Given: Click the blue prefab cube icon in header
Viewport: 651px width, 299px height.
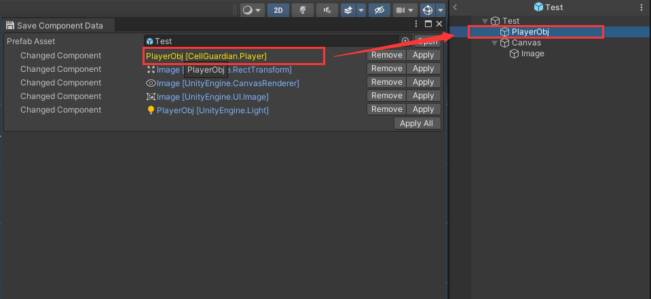Looking at the screenshot, I should click(538, 7).
